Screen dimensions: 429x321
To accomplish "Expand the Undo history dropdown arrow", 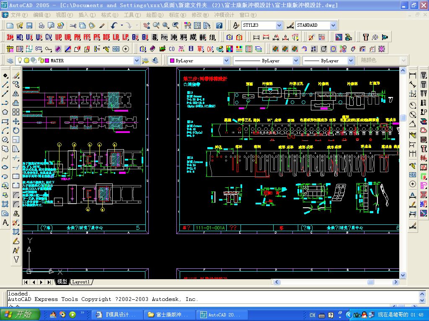I will 122,25.
